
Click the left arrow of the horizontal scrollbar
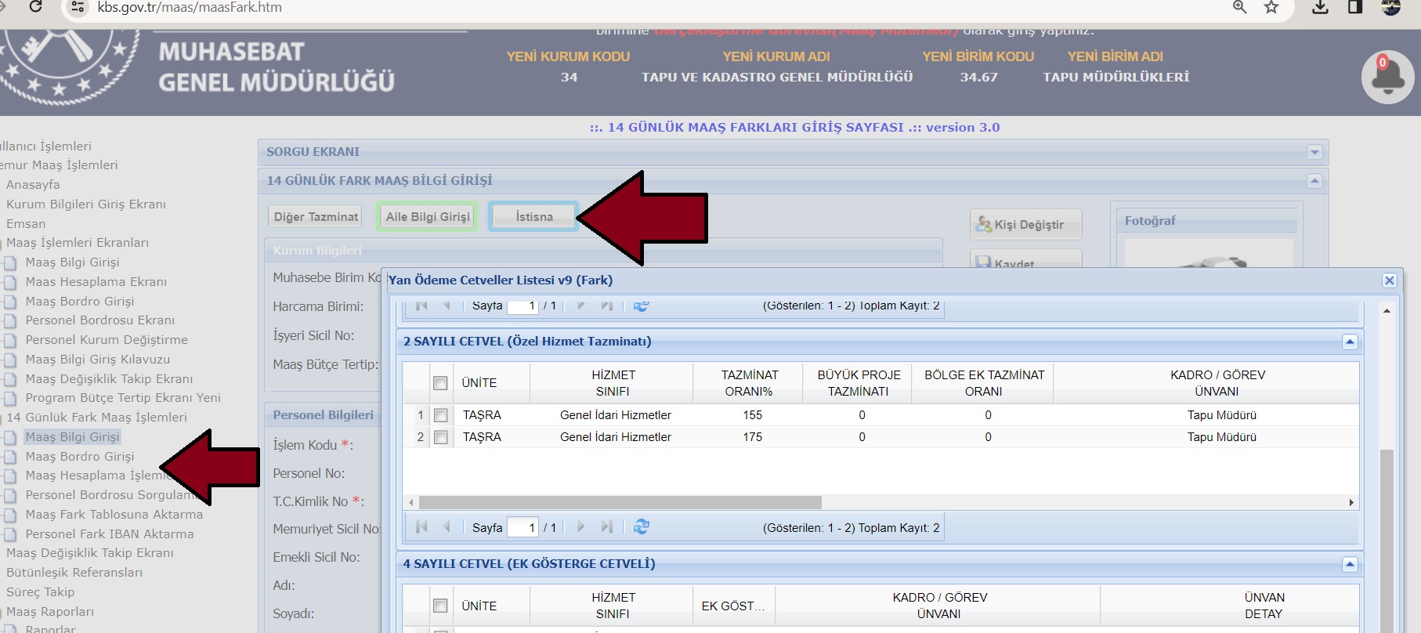click(x=411, y=502)
